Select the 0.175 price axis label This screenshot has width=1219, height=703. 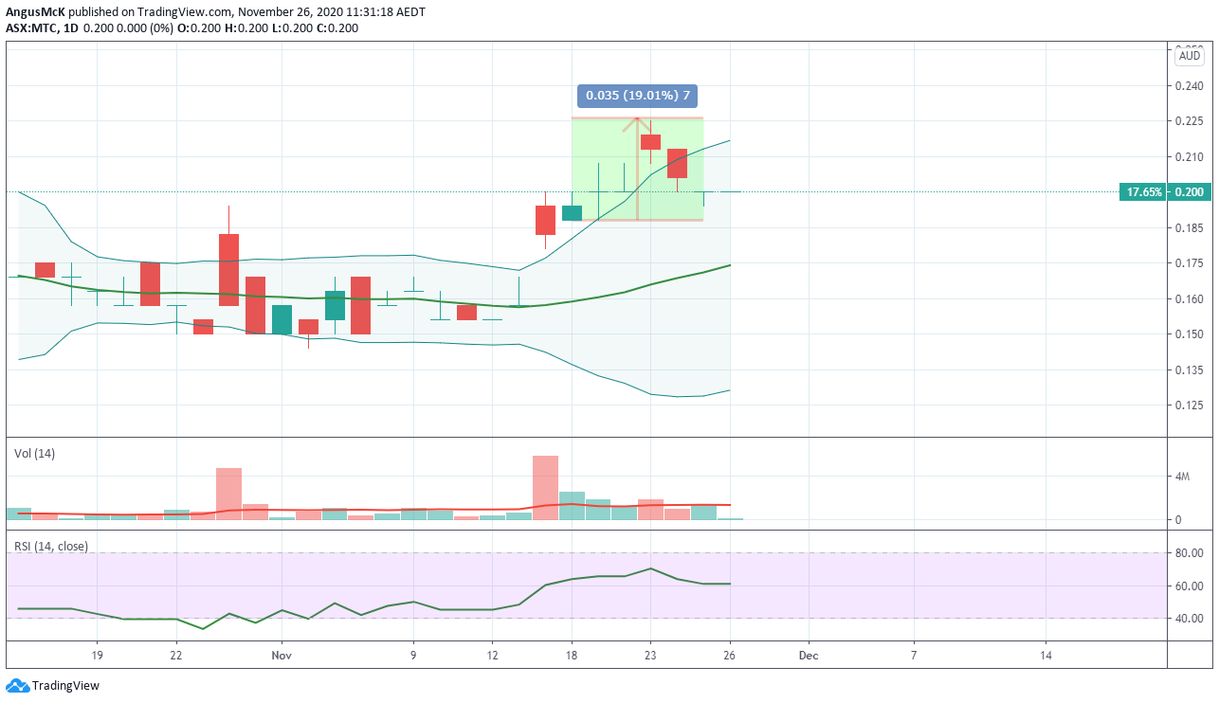click(1190, 263)
